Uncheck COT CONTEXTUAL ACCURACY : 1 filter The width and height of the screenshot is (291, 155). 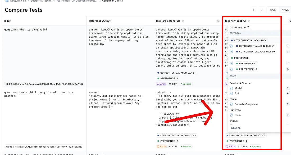pos(231,46)
